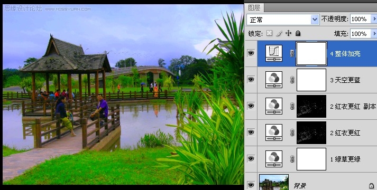The height and width of the screenshot is (190, 377).
Task: Click link icon on 2 红衣更红 副本
Action: [x=292, y=106]
